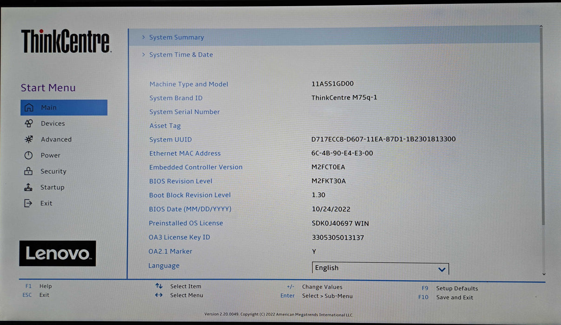Click the Devices icon in sidebar
The height and width of the screenshot is (325, 561).
[x=29, y=123]
